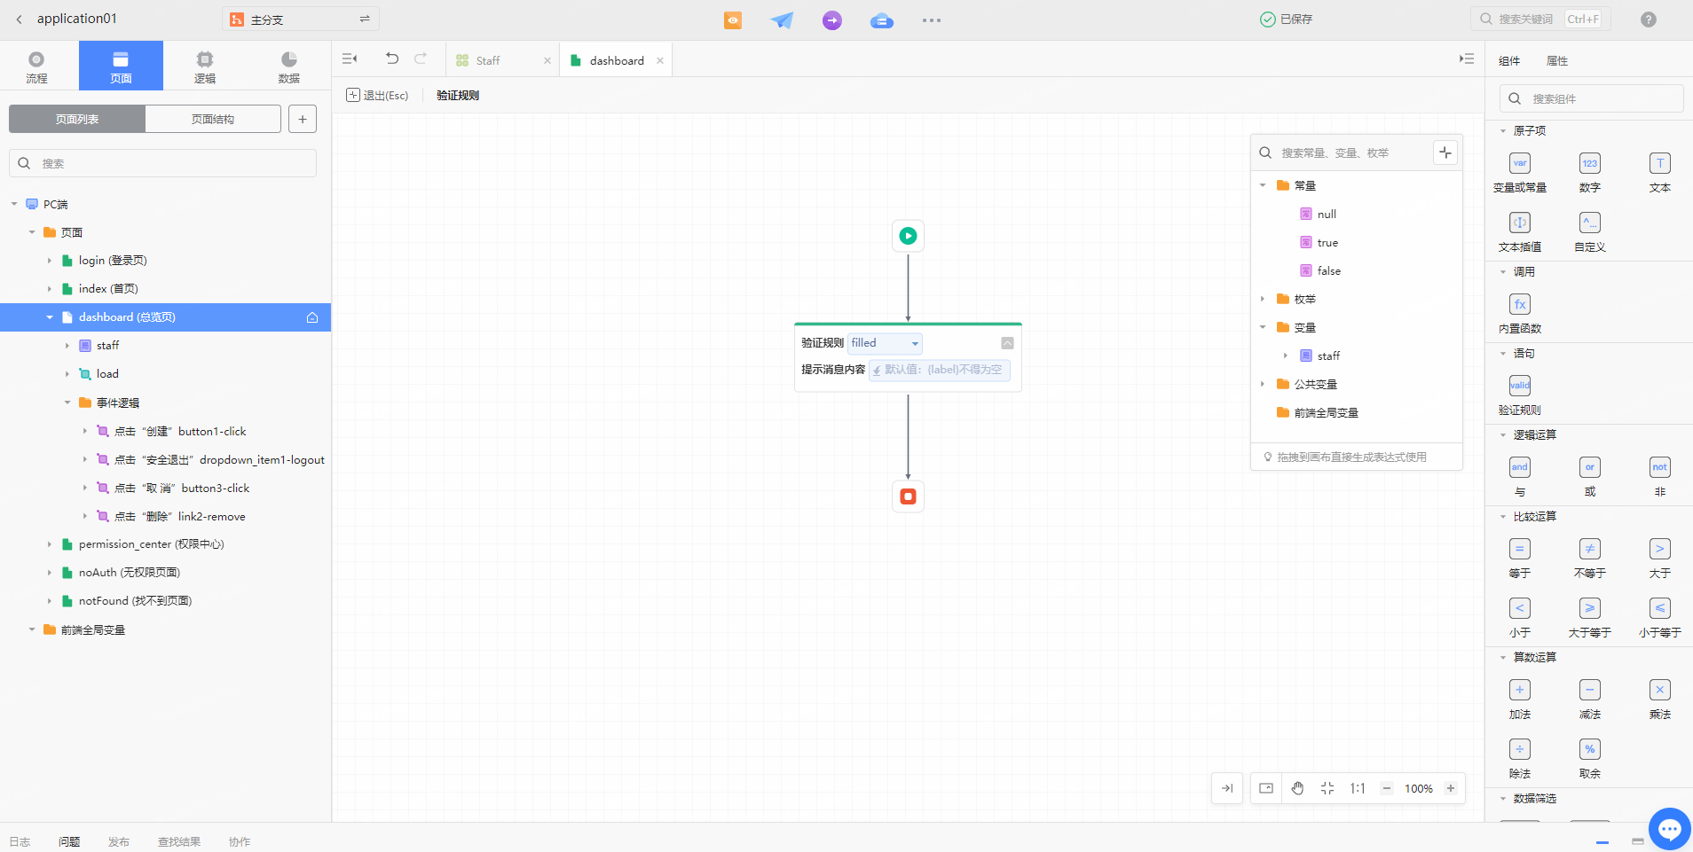This screenshot has height=852, width=1693.
Task: Add a variable with panel plus button
Action: (x=1445, y=152)
